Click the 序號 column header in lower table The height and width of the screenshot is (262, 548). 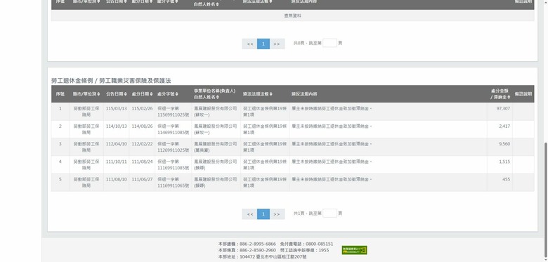point(60,94)
